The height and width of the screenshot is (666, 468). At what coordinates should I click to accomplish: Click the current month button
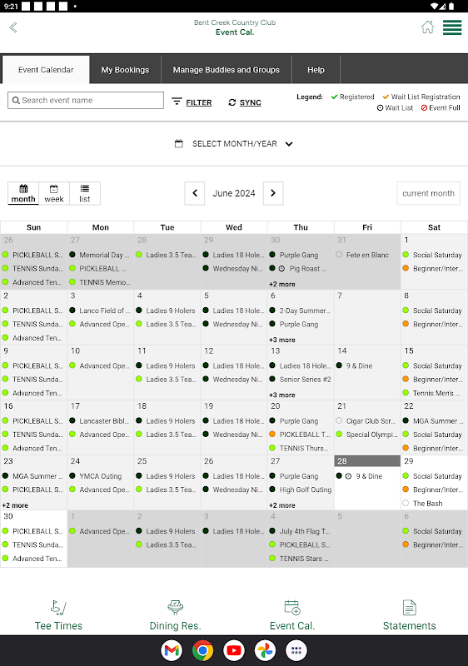tap(429, 193)
